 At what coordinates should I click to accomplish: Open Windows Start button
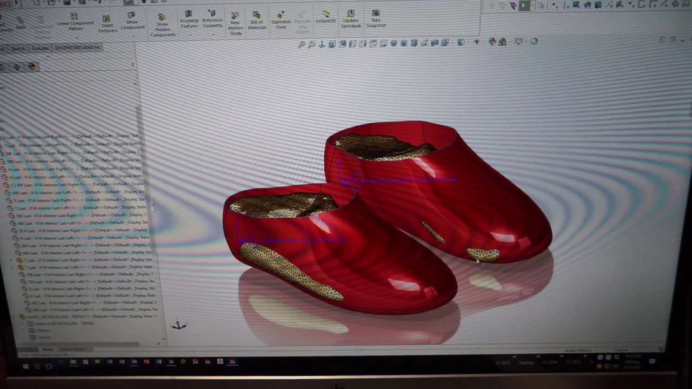click(x=25, y=366)
